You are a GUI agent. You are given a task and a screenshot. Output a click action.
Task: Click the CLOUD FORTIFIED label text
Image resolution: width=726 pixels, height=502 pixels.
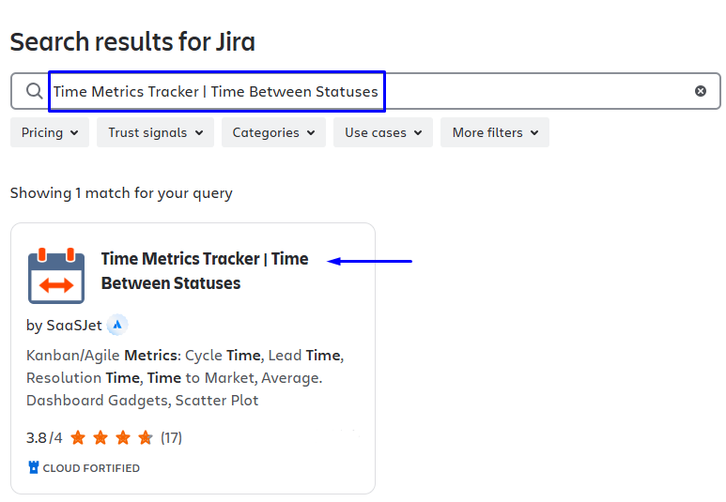91,467
